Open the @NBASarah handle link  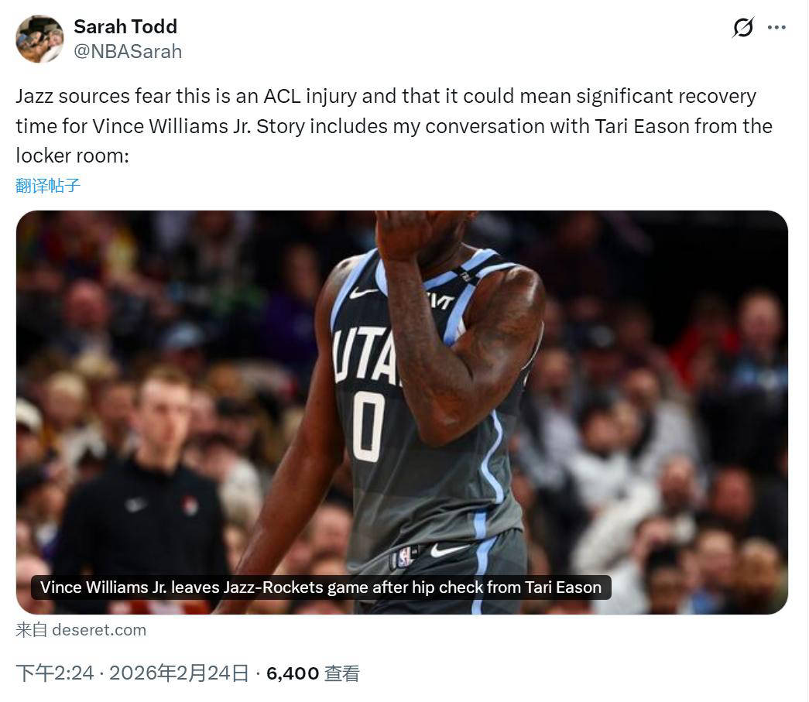[128, 52]
